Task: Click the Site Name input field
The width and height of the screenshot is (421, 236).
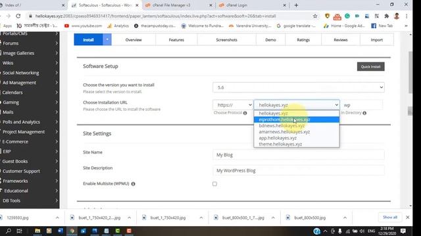Action: click(x=298, y=155)
